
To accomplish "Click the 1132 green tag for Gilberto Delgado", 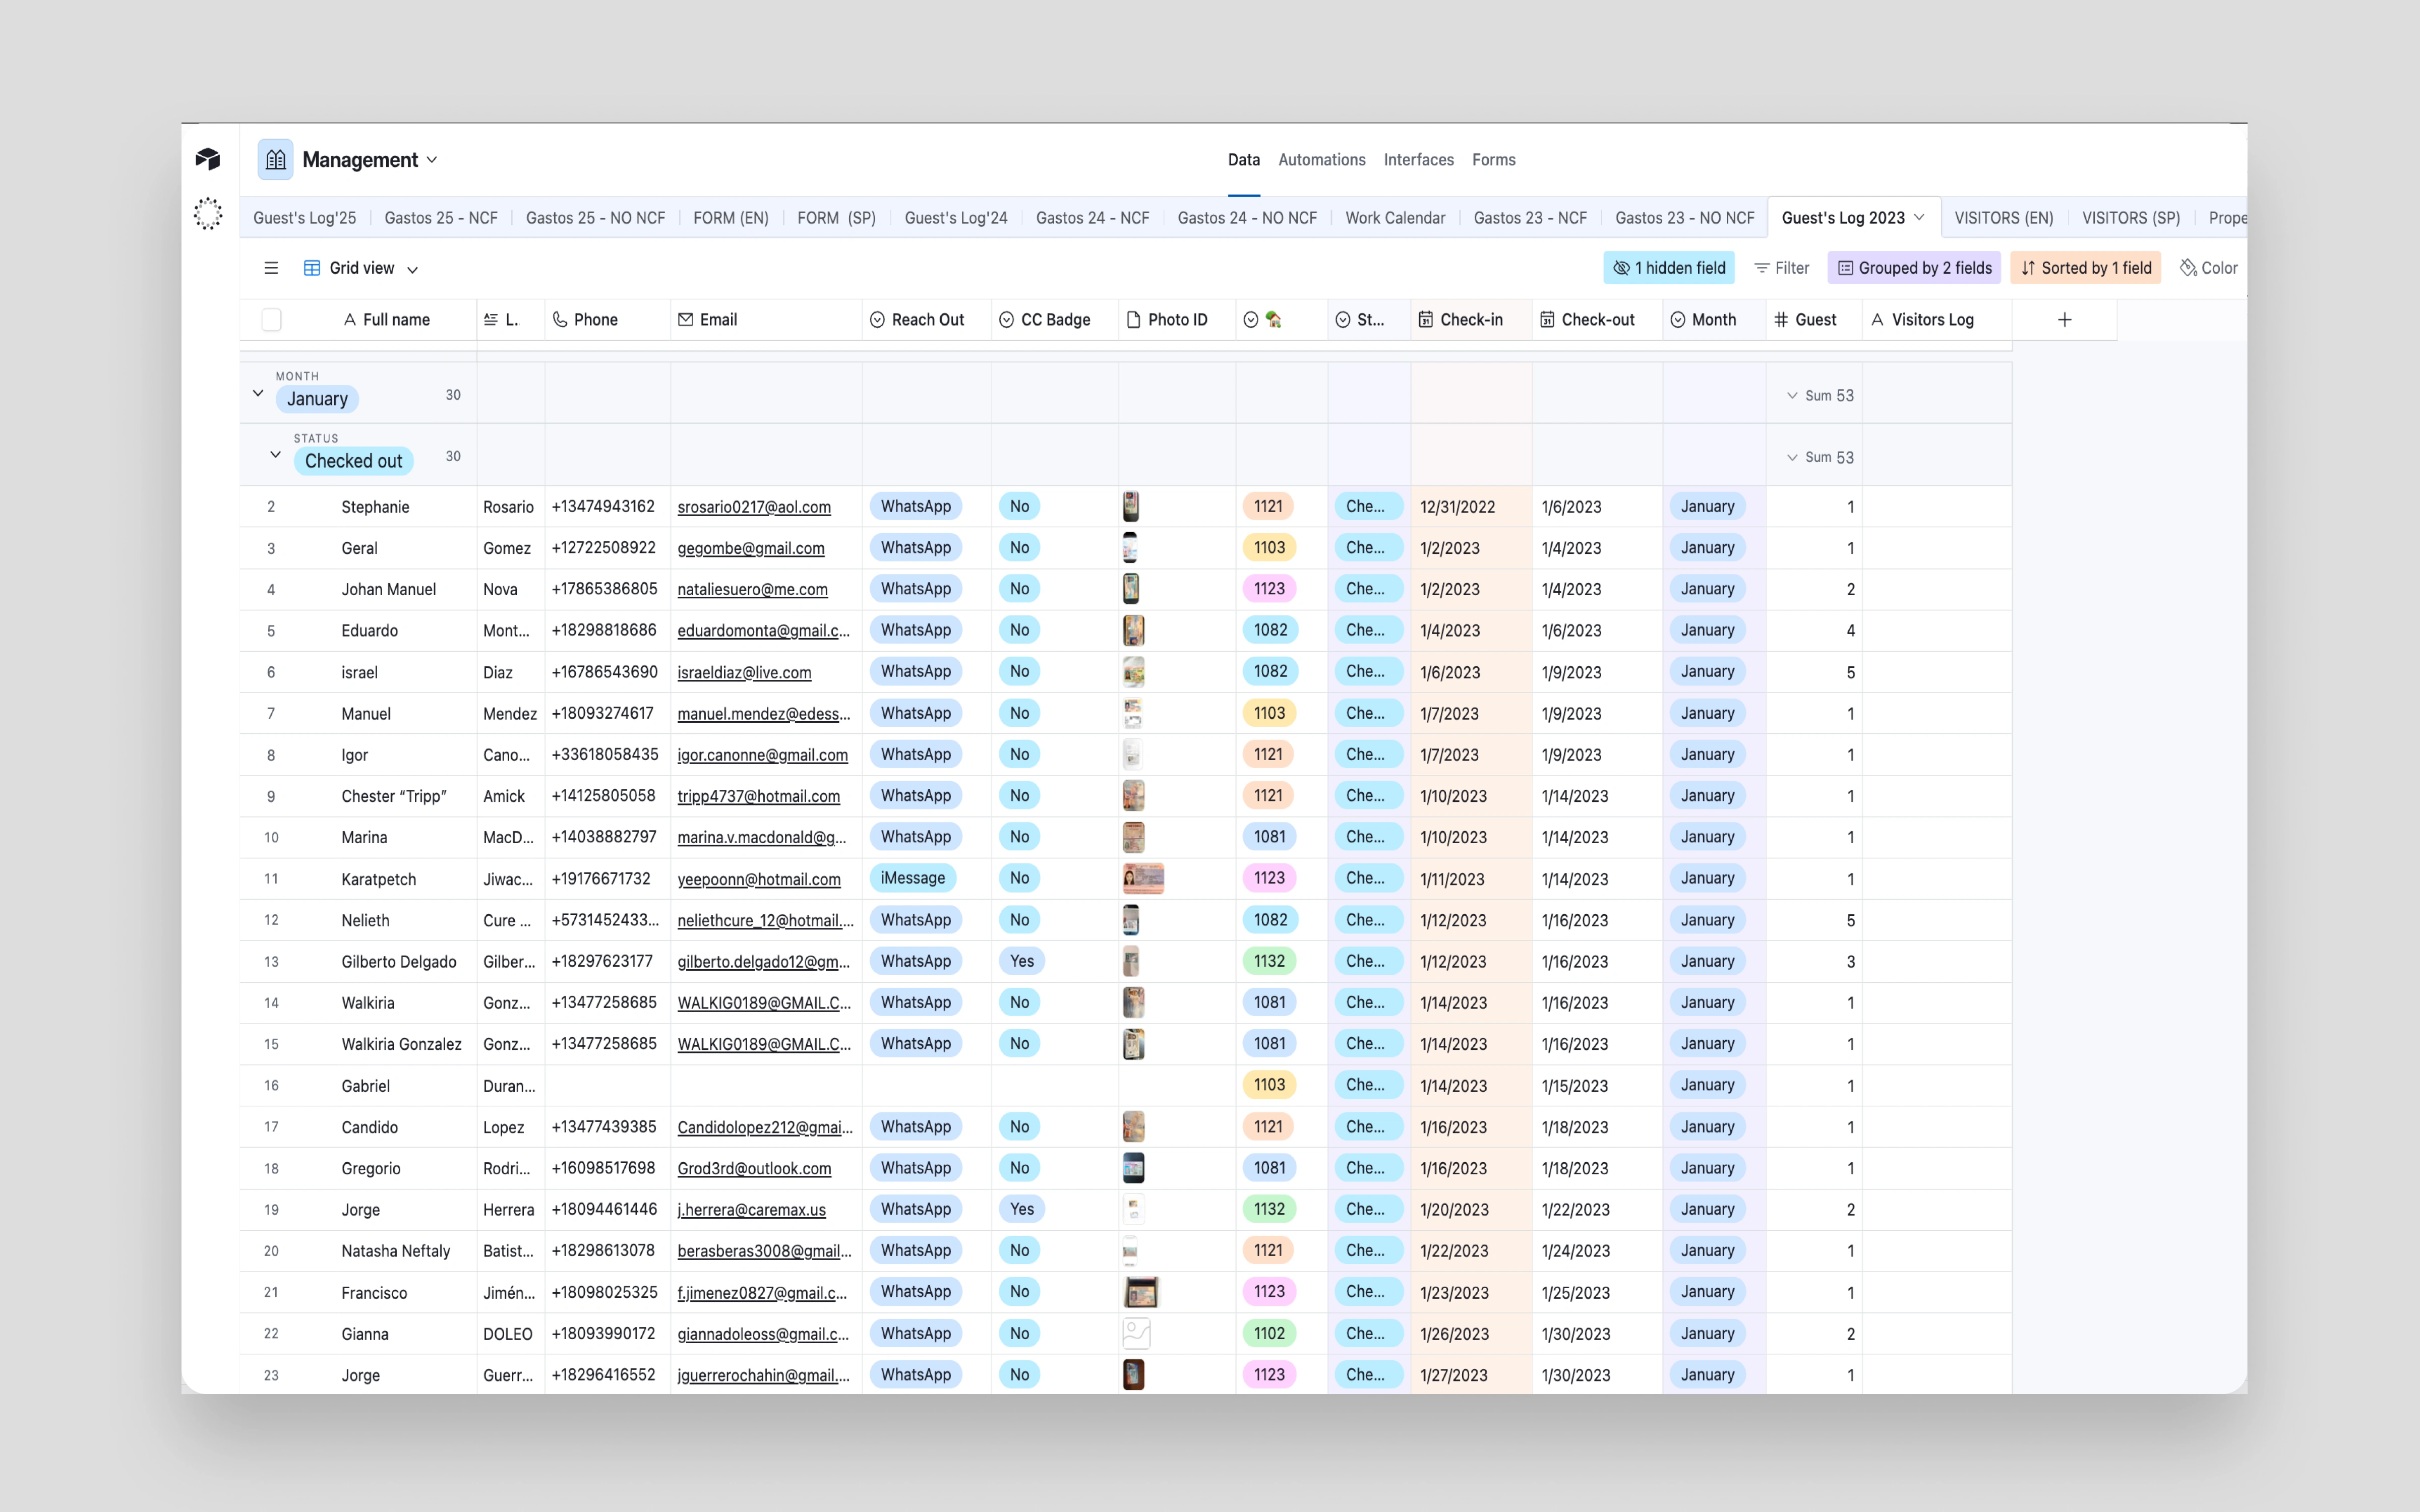I will 1269,961.
